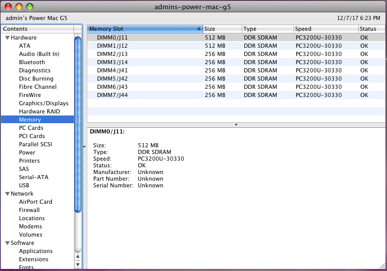Click the Contents column header

[37, 29]
